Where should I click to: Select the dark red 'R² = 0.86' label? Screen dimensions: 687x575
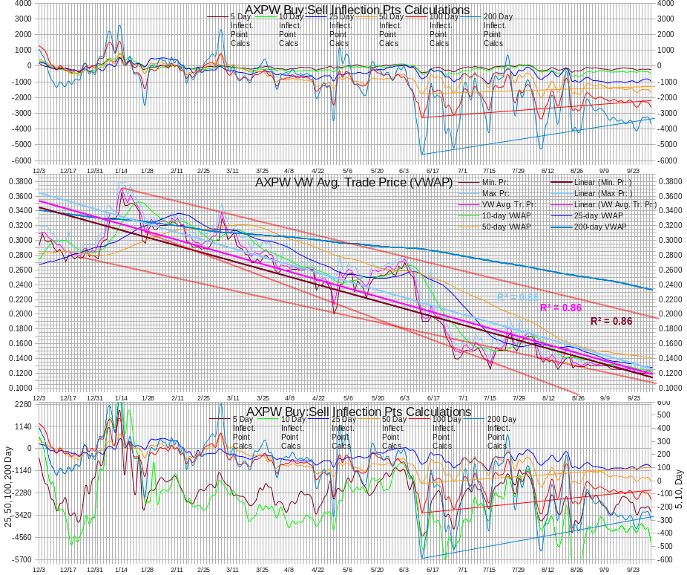611,321
